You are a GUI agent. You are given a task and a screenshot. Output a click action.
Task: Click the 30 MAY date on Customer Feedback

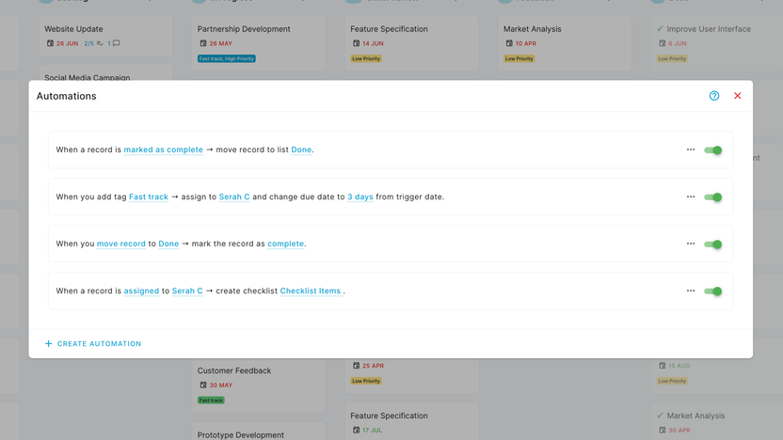pos(216,385)
